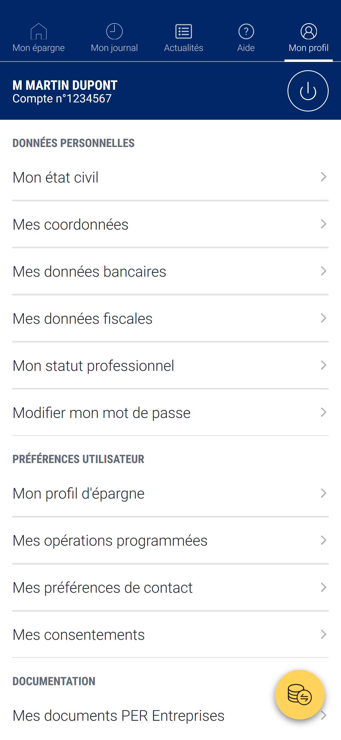Open Mon profil d'épargne

[x=170, y=494]
